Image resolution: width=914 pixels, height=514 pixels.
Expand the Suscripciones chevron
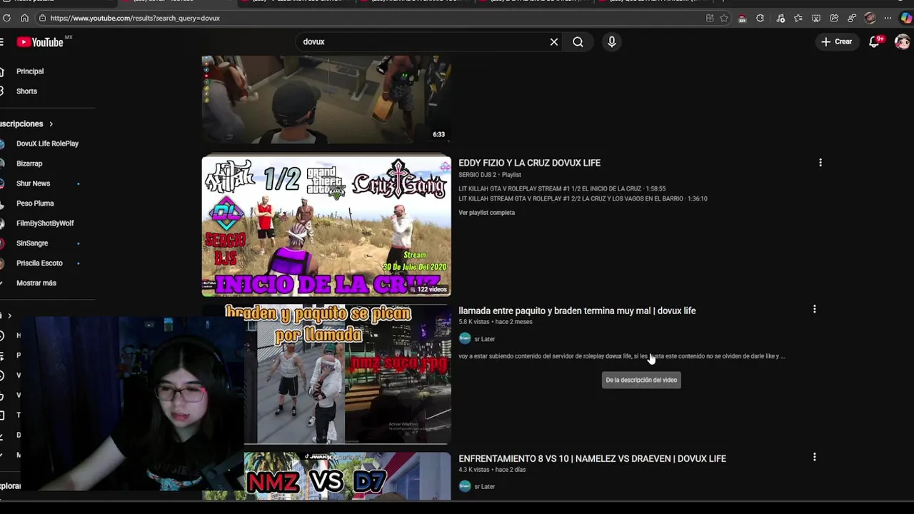click(x=51, y=124)
